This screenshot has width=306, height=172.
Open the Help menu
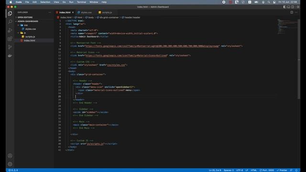pyautogui.click(x=104, y=2)
